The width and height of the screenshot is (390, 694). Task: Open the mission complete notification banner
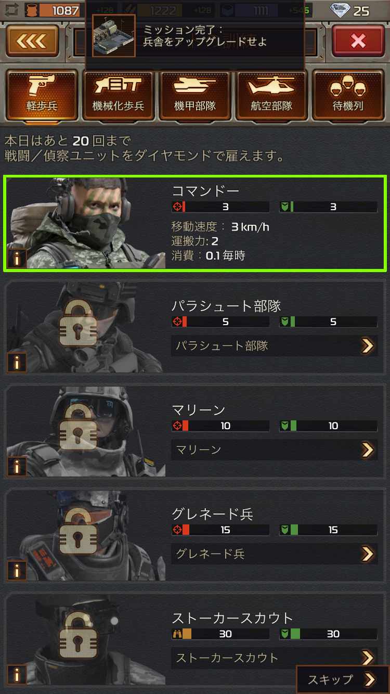click(195, 35)
